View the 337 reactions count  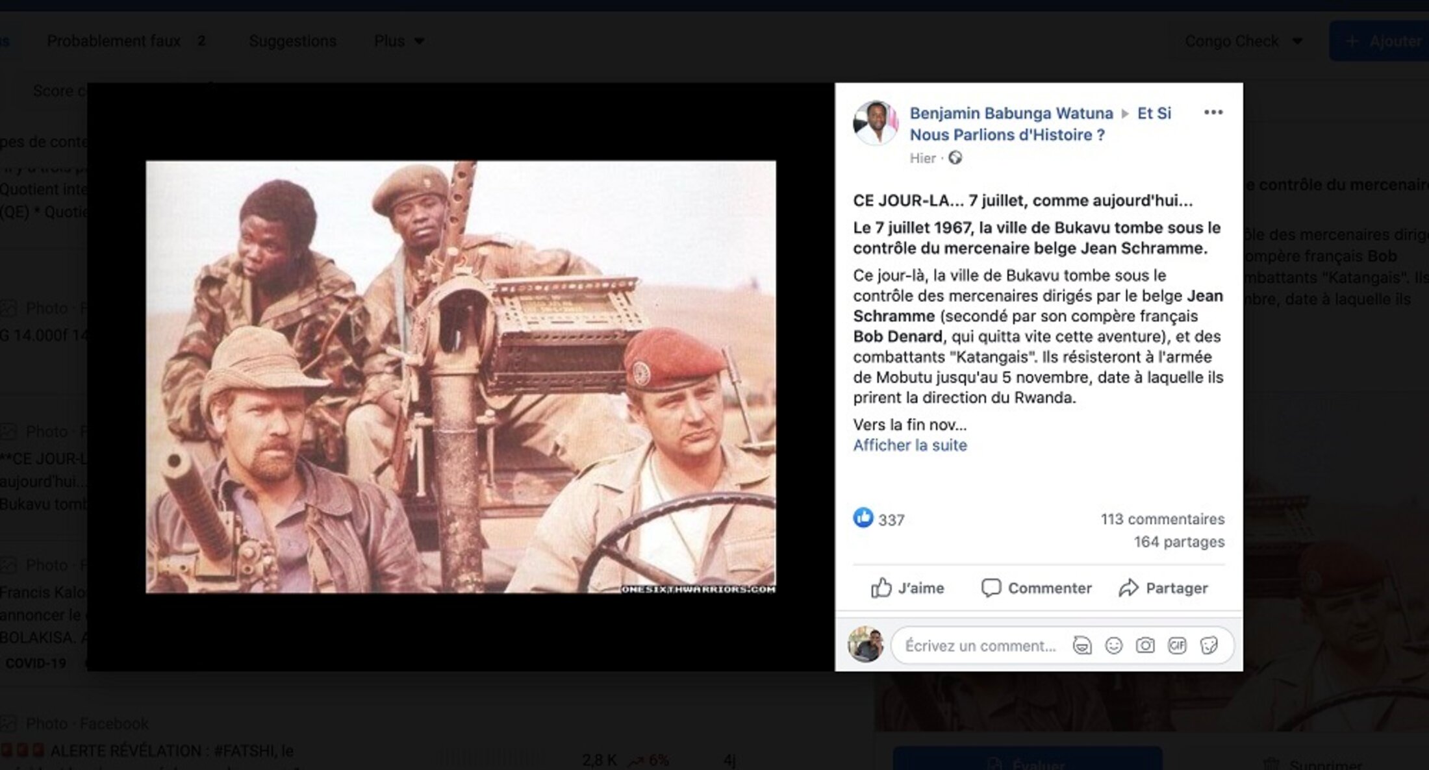pos(891,520)
